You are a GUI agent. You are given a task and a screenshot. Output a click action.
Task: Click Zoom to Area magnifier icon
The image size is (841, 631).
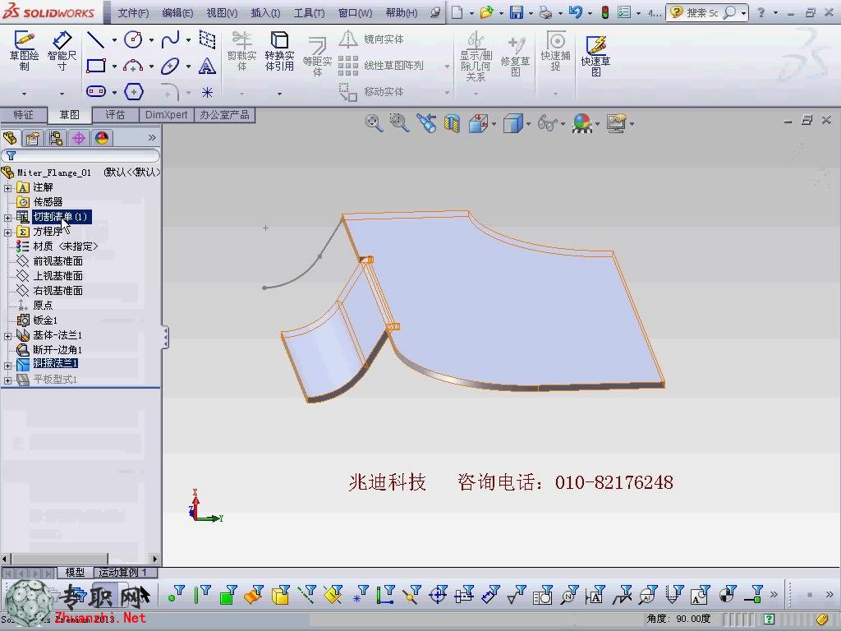pos(399,123)
